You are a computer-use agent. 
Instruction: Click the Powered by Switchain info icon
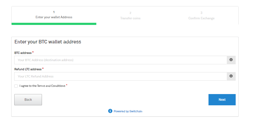pos(110,111)
